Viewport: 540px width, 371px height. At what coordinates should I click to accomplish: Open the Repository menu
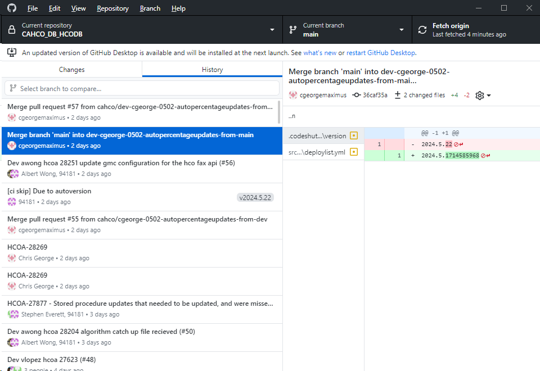click(112, 8)
